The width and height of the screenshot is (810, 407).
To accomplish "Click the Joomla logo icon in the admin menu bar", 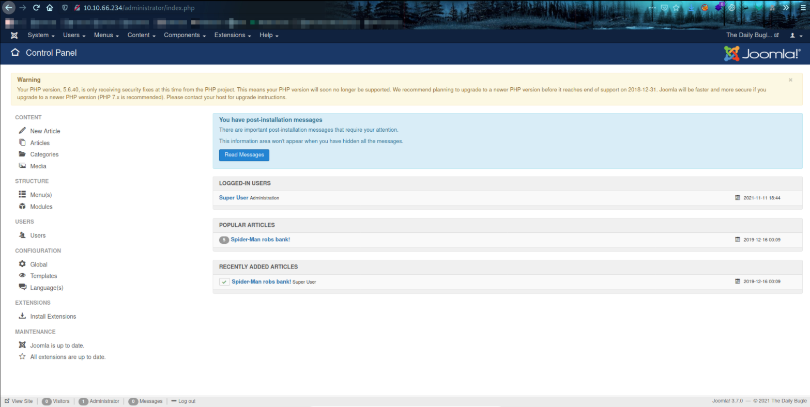I will [x=14, y=35].
